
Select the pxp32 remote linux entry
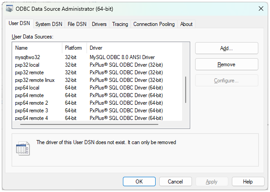35,80
